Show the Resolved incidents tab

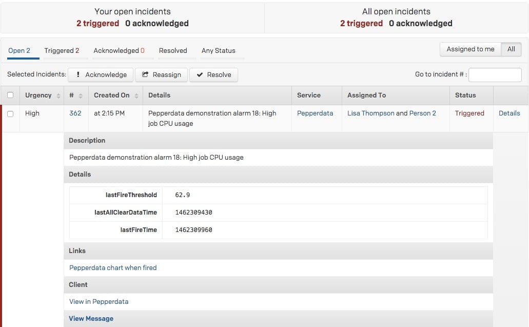pyautogui.click(x=173, y=51)
